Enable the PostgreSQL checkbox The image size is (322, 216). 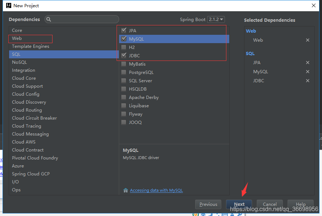tap(124, 72)
